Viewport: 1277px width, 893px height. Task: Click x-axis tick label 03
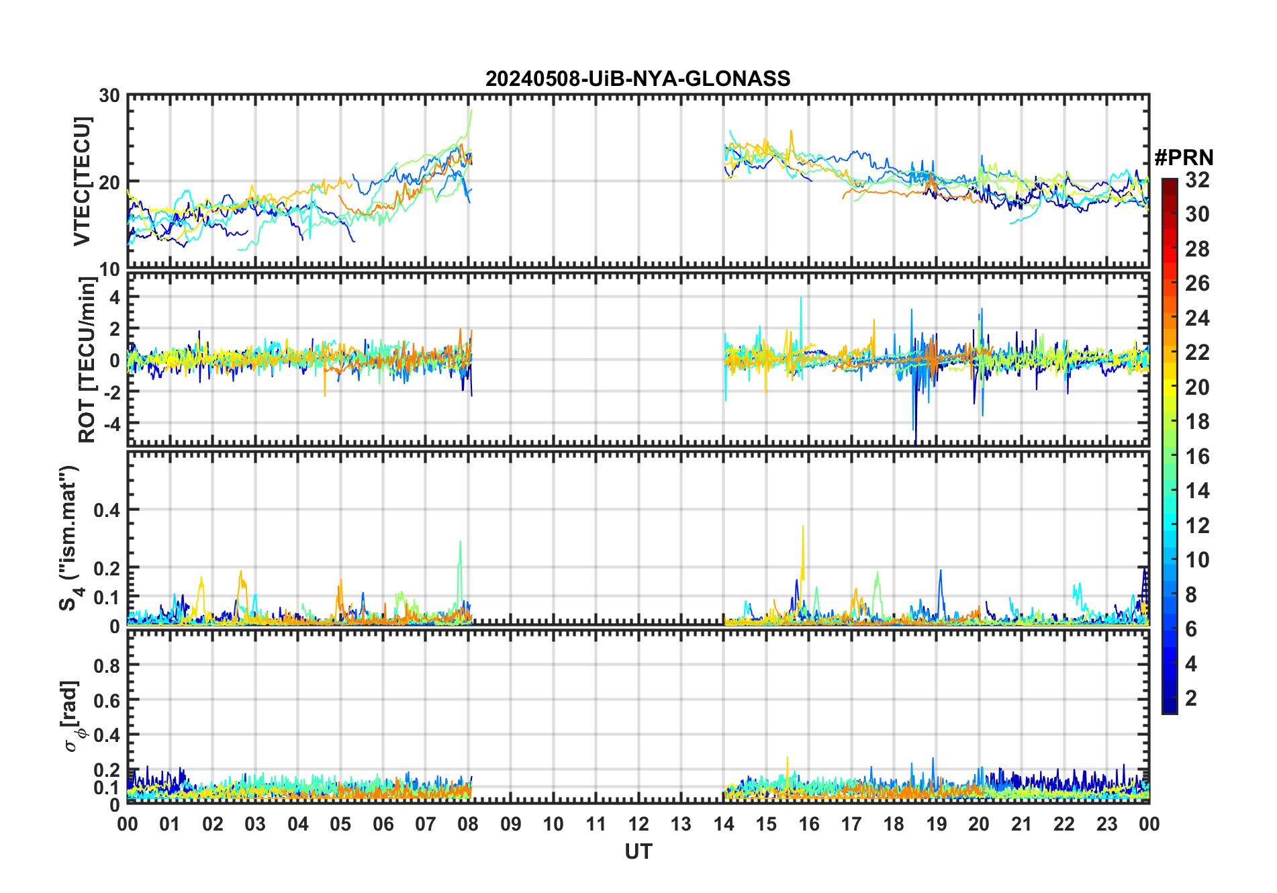[x=255, y=825]
